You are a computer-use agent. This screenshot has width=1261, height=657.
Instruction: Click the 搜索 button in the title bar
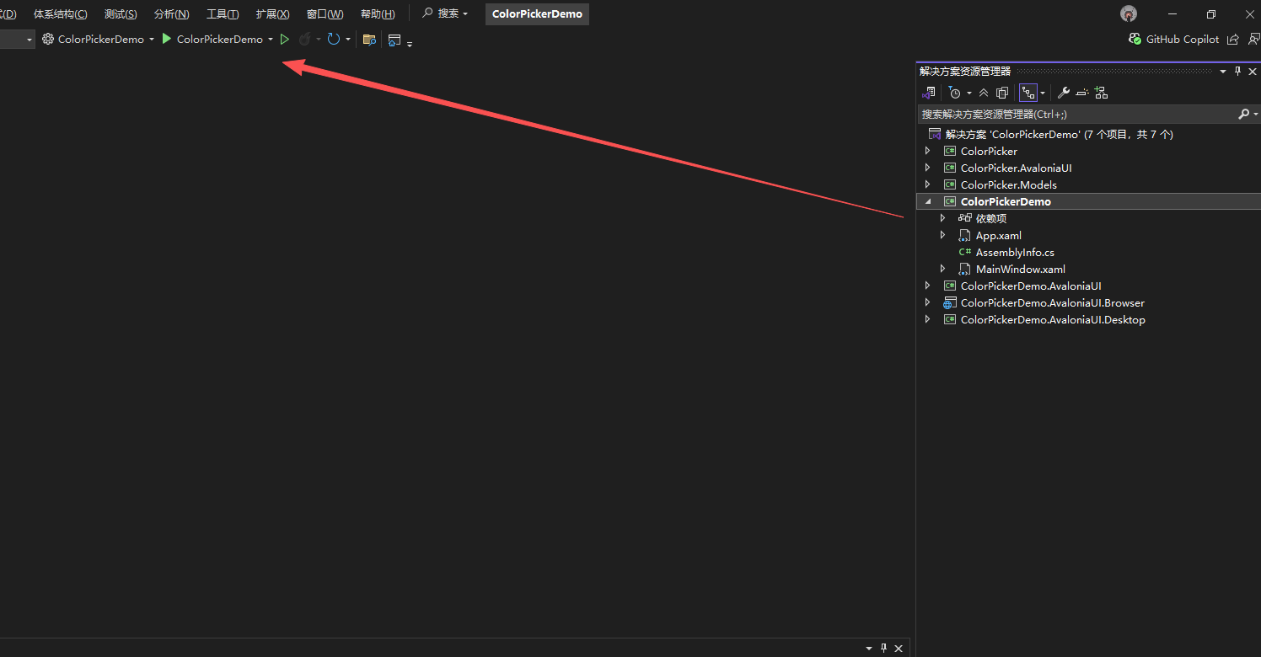(445, 13)
